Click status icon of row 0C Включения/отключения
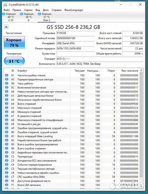Screen dimensions: 148x194 tap(6, 87)
